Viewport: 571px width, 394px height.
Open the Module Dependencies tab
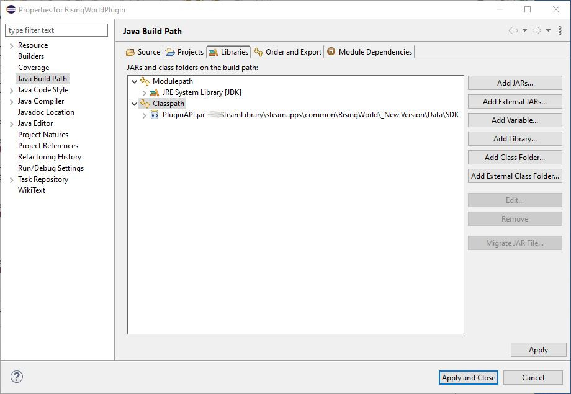370,52
